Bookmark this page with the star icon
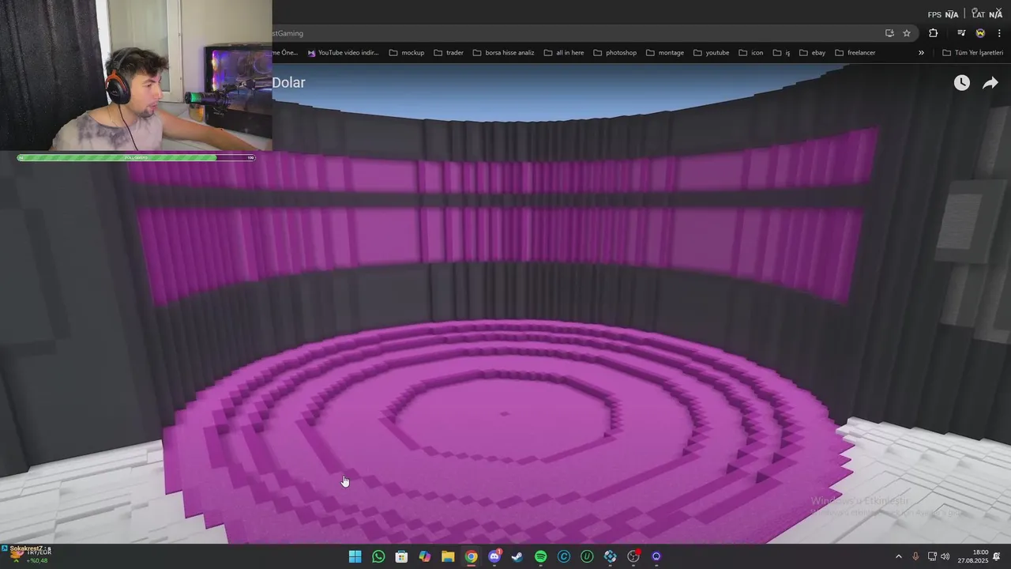 pos(907,33)
